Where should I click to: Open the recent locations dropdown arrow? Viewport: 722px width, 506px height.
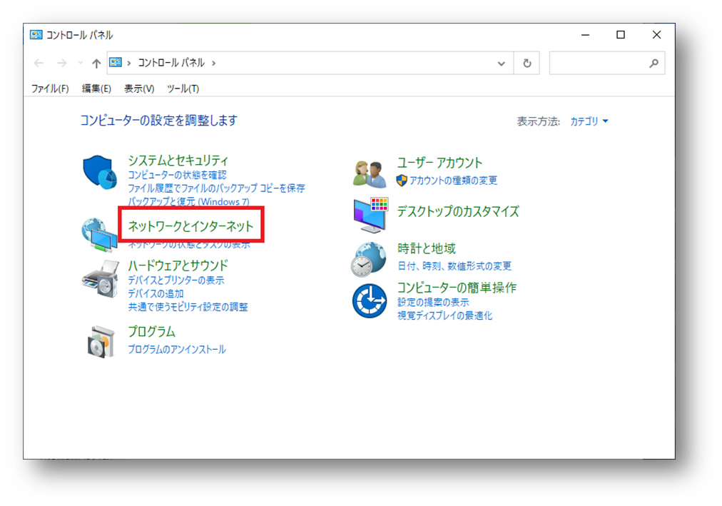coord(80,63)
